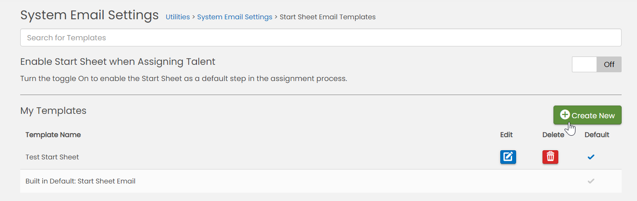Click the Default column header
Viewport: 637px width, 201px height.
click(x=597, y=135)
